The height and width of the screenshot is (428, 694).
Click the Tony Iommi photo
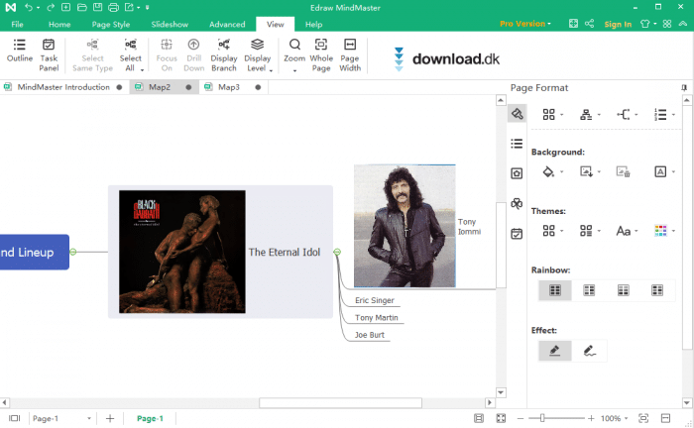coord(405,226)
